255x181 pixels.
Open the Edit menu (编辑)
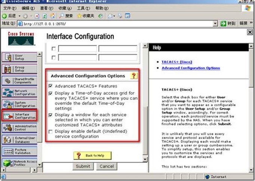coord(28,8)
